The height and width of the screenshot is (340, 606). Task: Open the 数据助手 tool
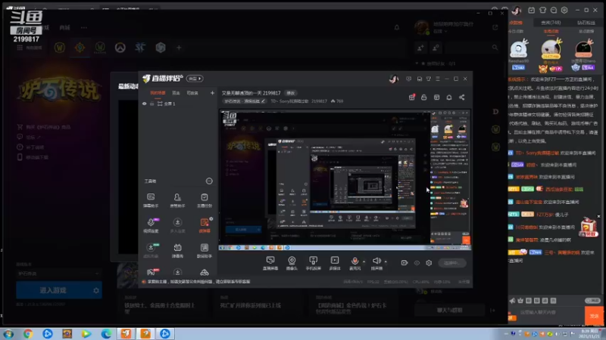[x=204, y=251]
